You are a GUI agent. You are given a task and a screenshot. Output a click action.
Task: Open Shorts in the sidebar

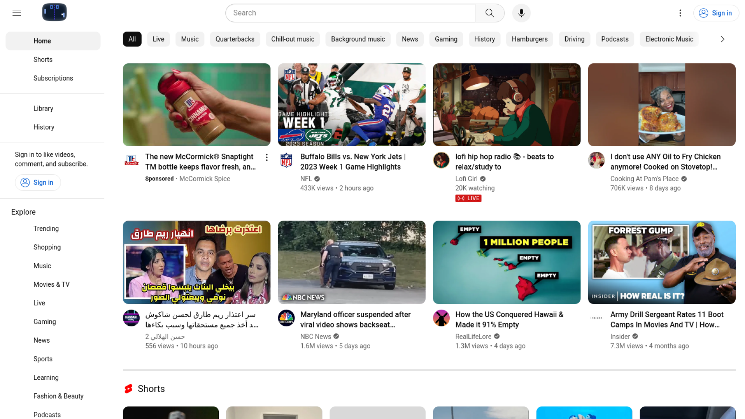43,60
